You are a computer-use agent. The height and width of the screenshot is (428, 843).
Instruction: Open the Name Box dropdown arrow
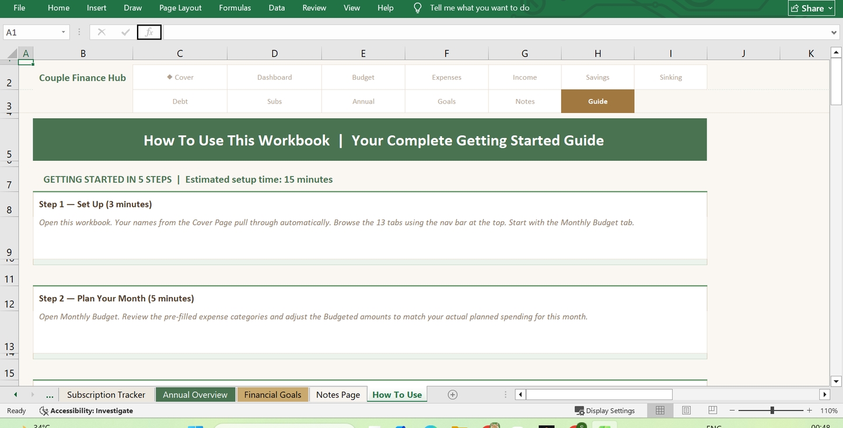[64, 32]
